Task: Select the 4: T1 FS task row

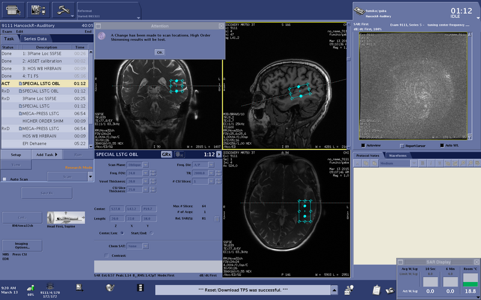Action: tap(44, 76)
